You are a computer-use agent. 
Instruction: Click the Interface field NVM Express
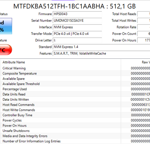click(77, 27)
